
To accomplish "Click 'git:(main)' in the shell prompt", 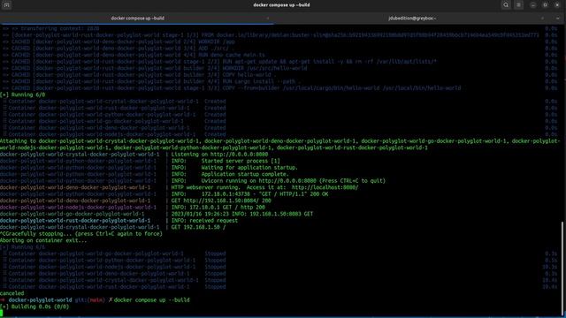I will click(x=90, y=300).
